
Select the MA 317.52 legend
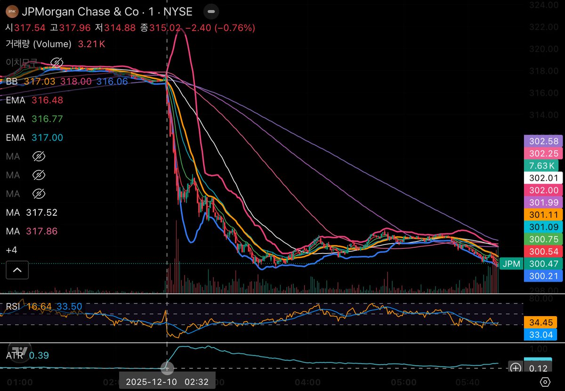pyautogui.click(x=31, y=213)
